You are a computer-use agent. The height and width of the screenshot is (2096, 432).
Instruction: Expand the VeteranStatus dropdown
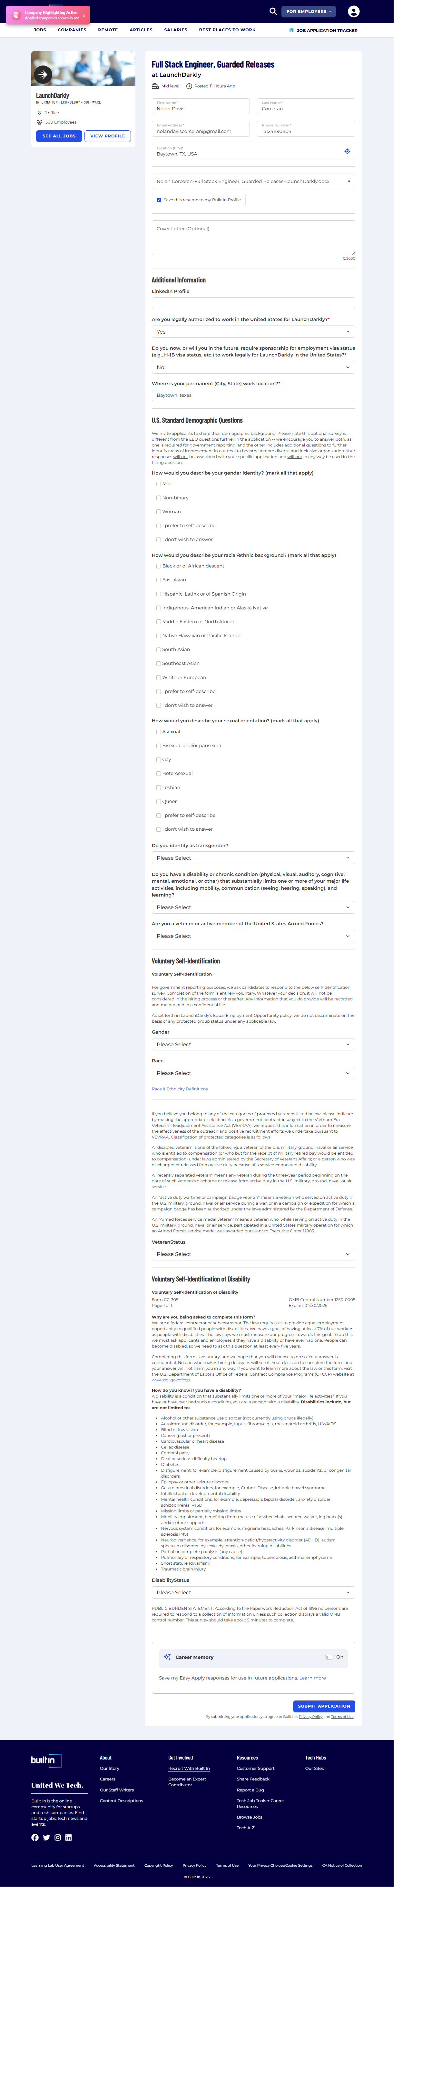253,1254
